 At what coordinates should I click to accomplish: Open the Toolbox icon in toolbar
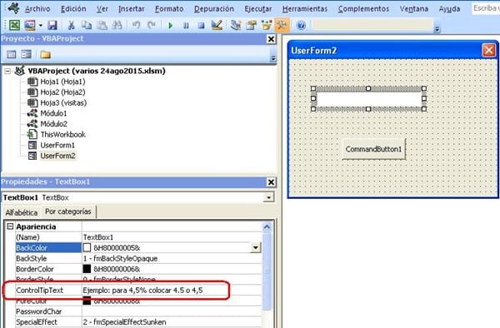282,25
